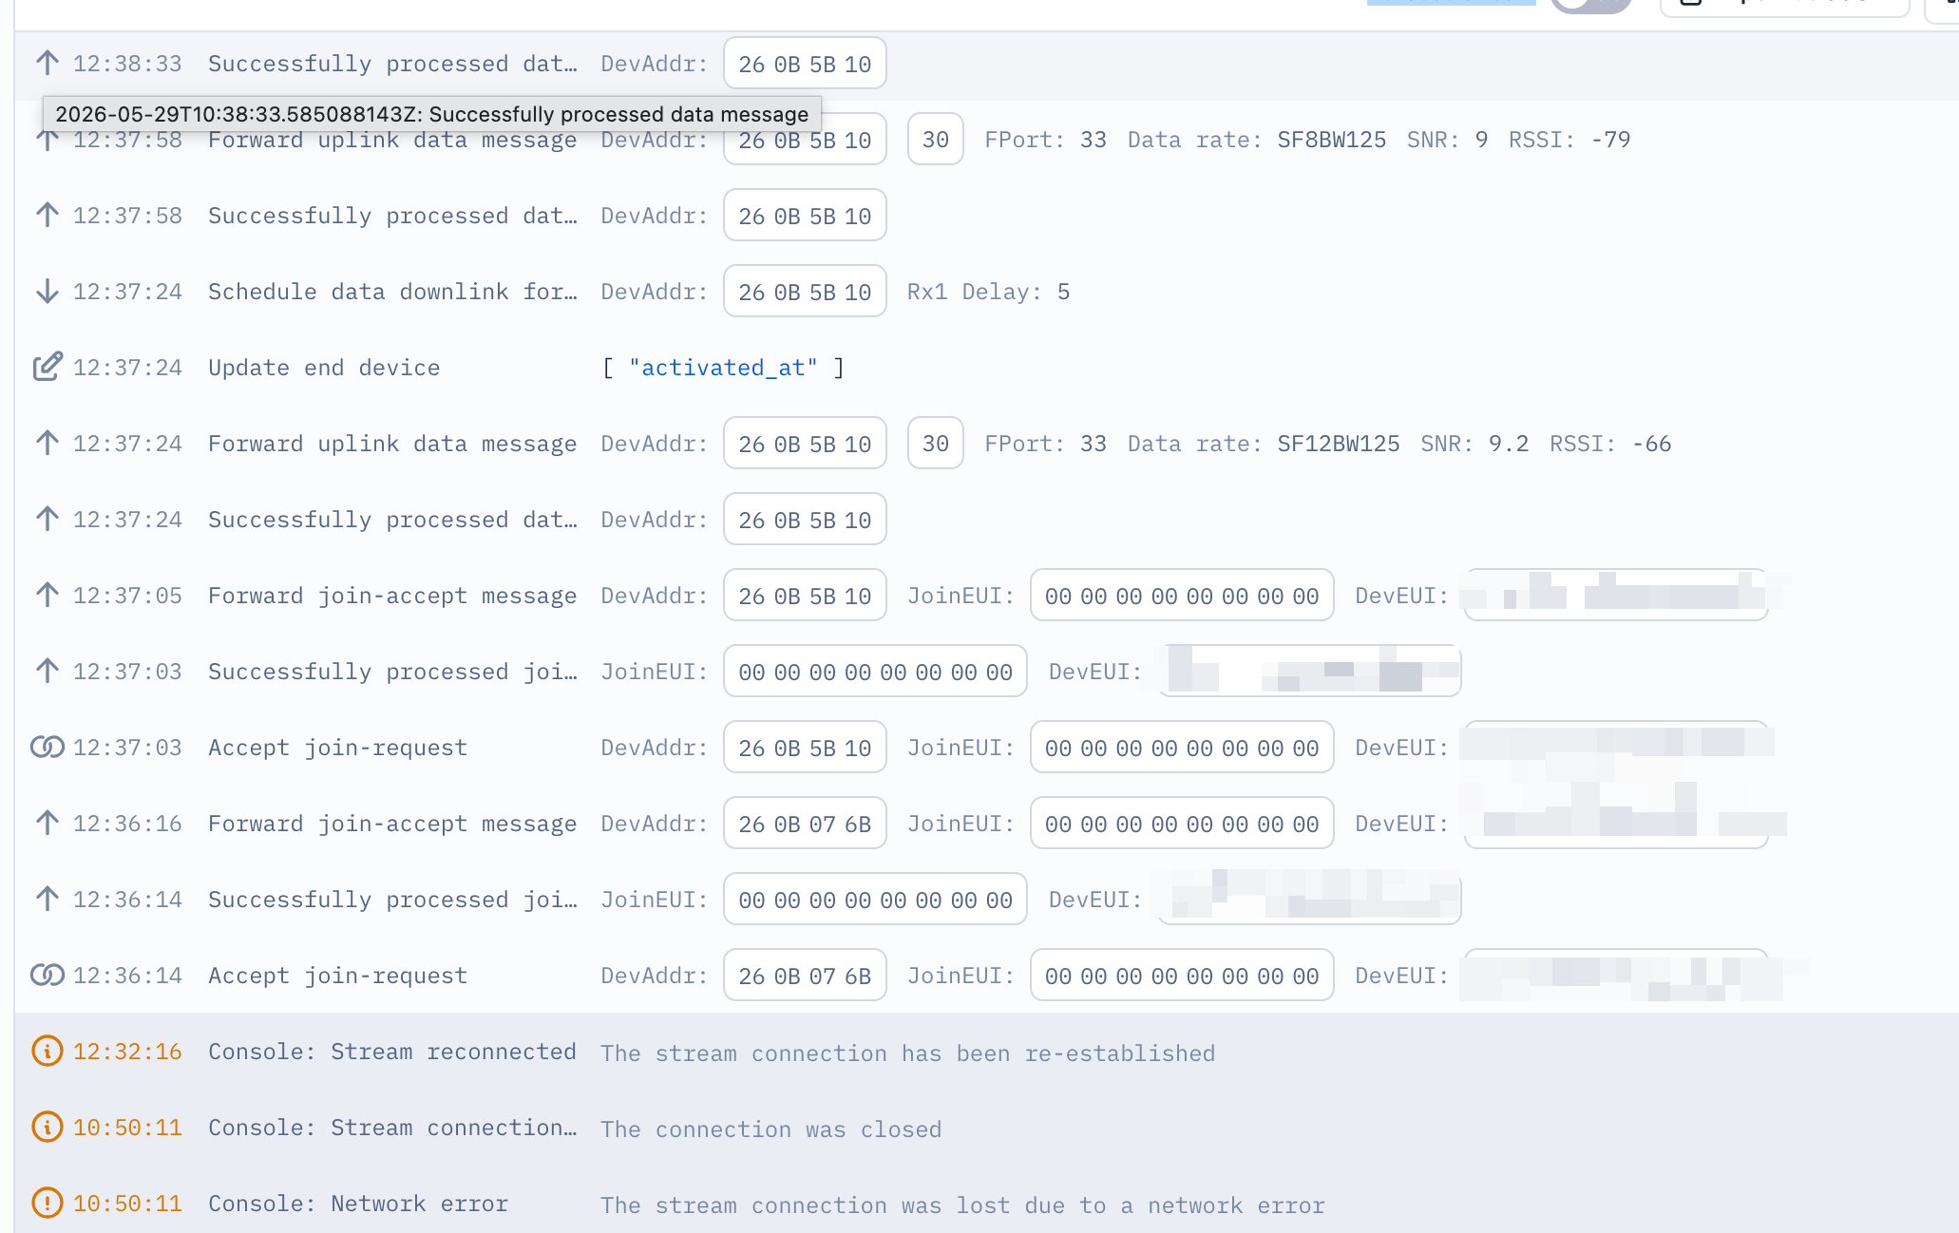The width and height of the screenshot is (1959, 1233).
Task: Click the down arrow icon of Schedule data downlink row
Action: coord(47,291)
